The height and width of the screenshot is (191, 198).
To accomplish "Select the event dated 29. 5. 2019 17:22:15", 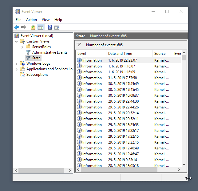I will [129, 136].
